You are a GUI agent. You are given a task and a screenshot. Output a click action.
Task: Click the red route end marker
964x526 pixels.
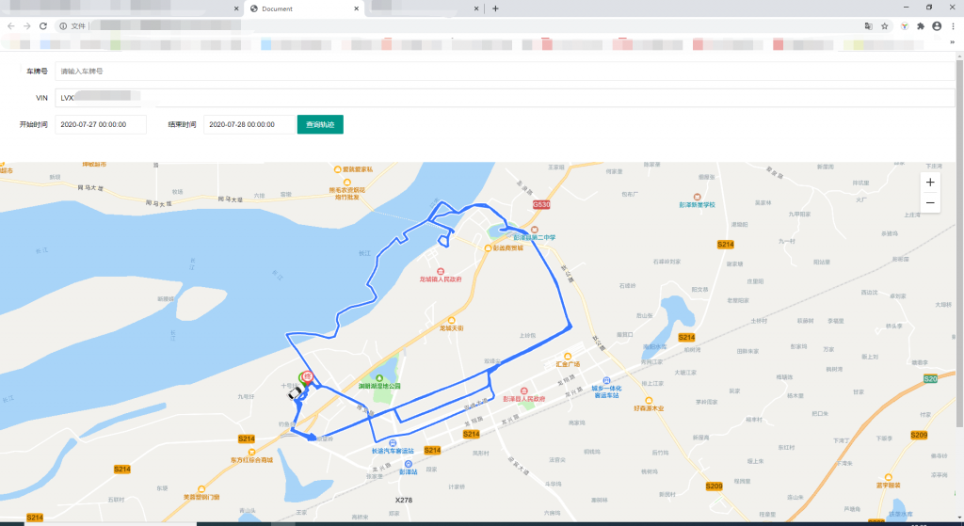(x=307, y=375)
